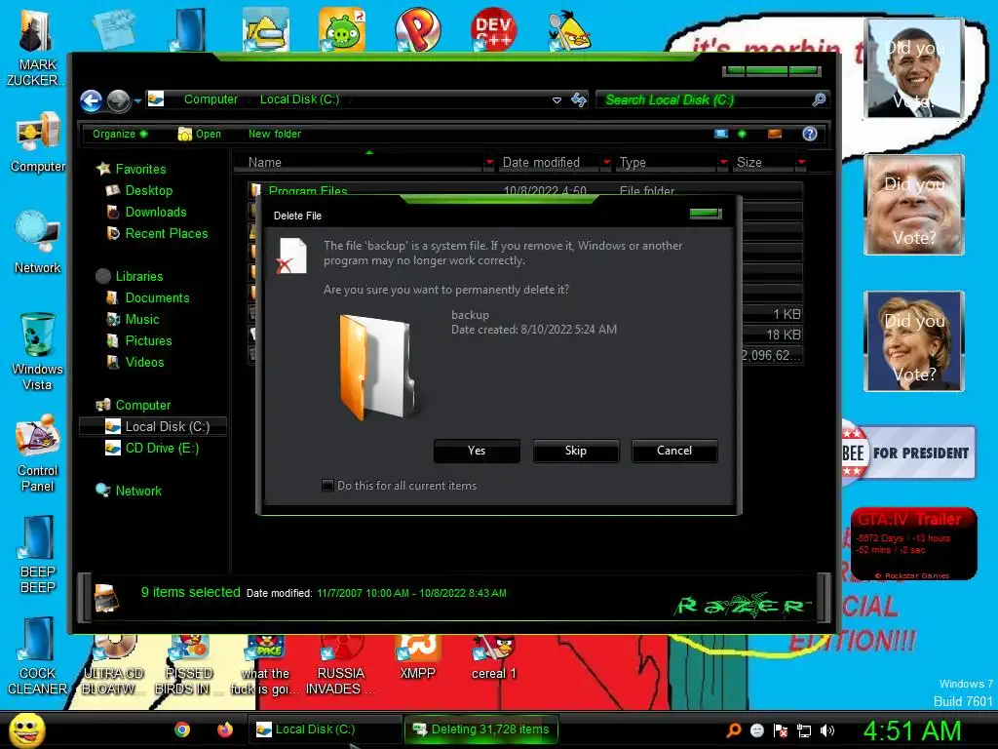Click the 'FOR PRESIDENT' gadget banner
Image resolution: width=998 pixels, height=749 pixels.
pyautogui.click(x=909, y=453)
